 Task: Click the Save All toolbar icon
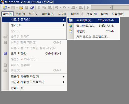point(32,8)
